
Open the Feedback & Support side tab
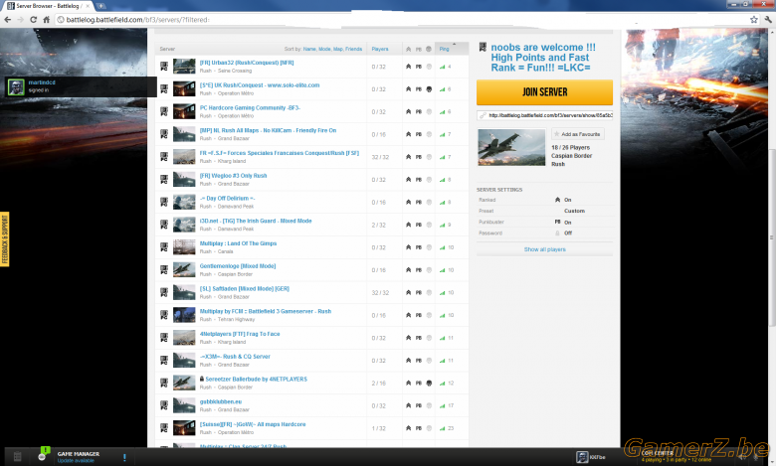[x=5, y=238]
